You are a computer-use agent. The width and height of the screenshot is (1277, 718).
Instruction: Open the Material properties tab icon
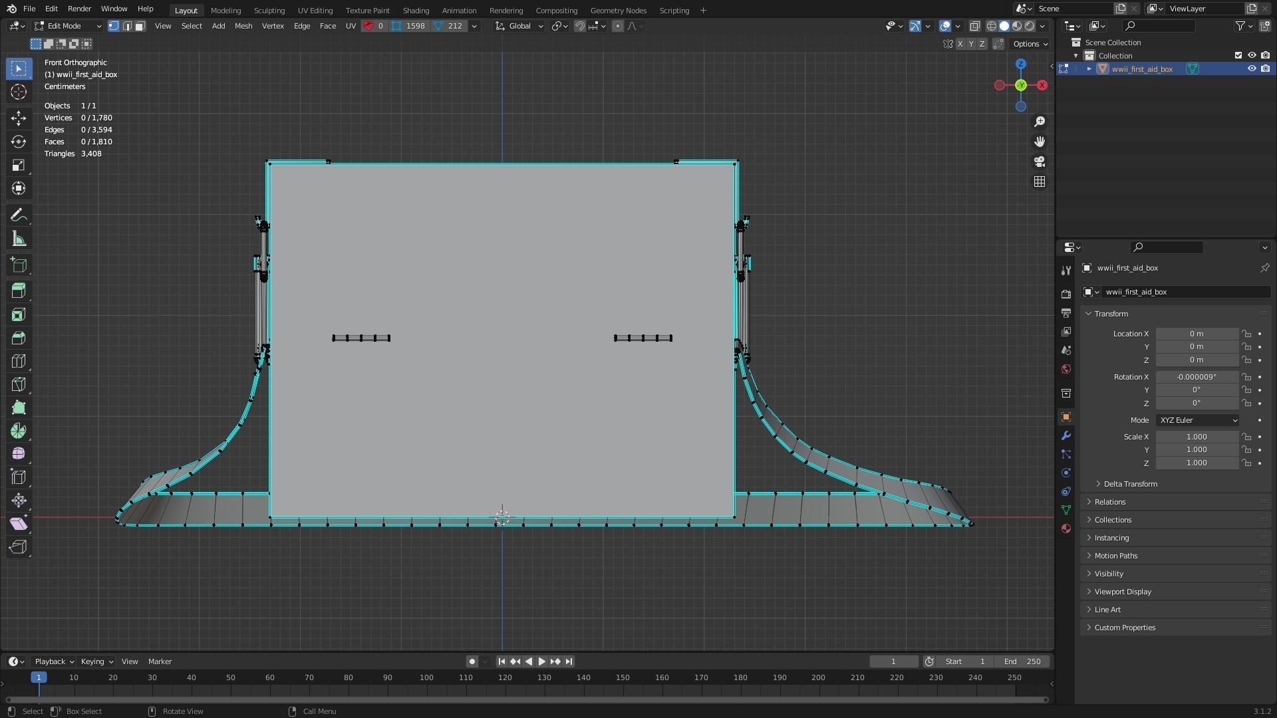1066,529
